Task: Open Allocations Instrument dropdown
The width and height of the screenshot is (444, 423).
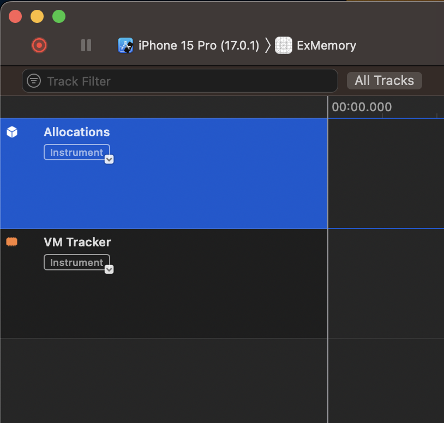Action: pos(77,152)
